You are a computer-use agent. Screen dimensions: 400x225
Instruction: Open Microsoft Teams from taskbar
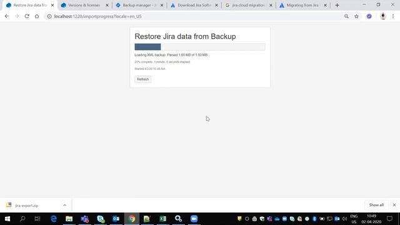tap(85, 219)
